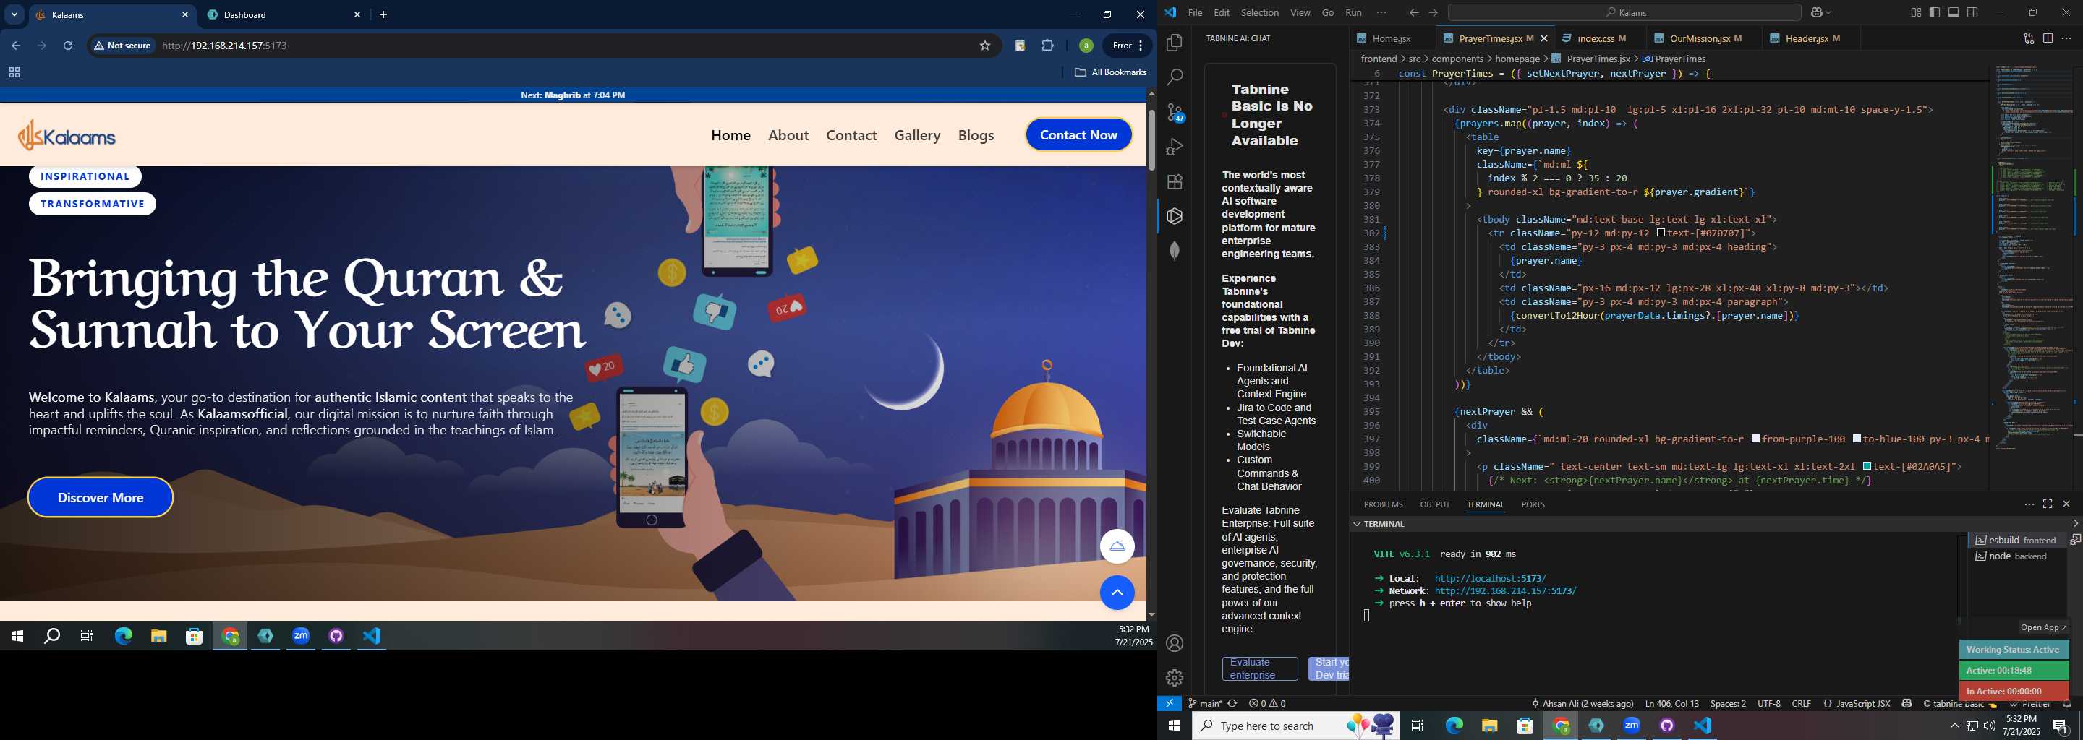
Task: Open Chrome tab search dropdown arrow
Action: point(14,14)
